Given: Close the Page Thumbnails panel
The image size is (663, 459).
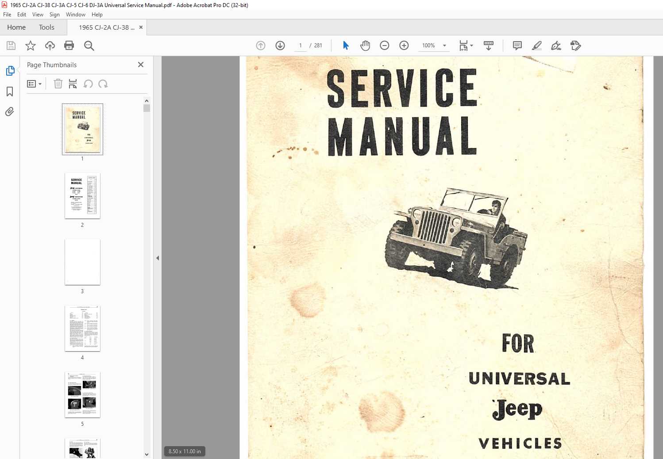Looking at the screenshot, I should tap(141, 65).
